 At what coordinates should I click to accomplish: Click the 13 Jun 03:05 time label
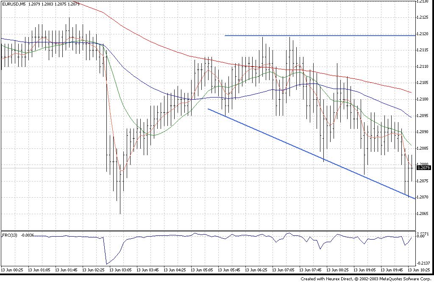(x=121, y=270)
